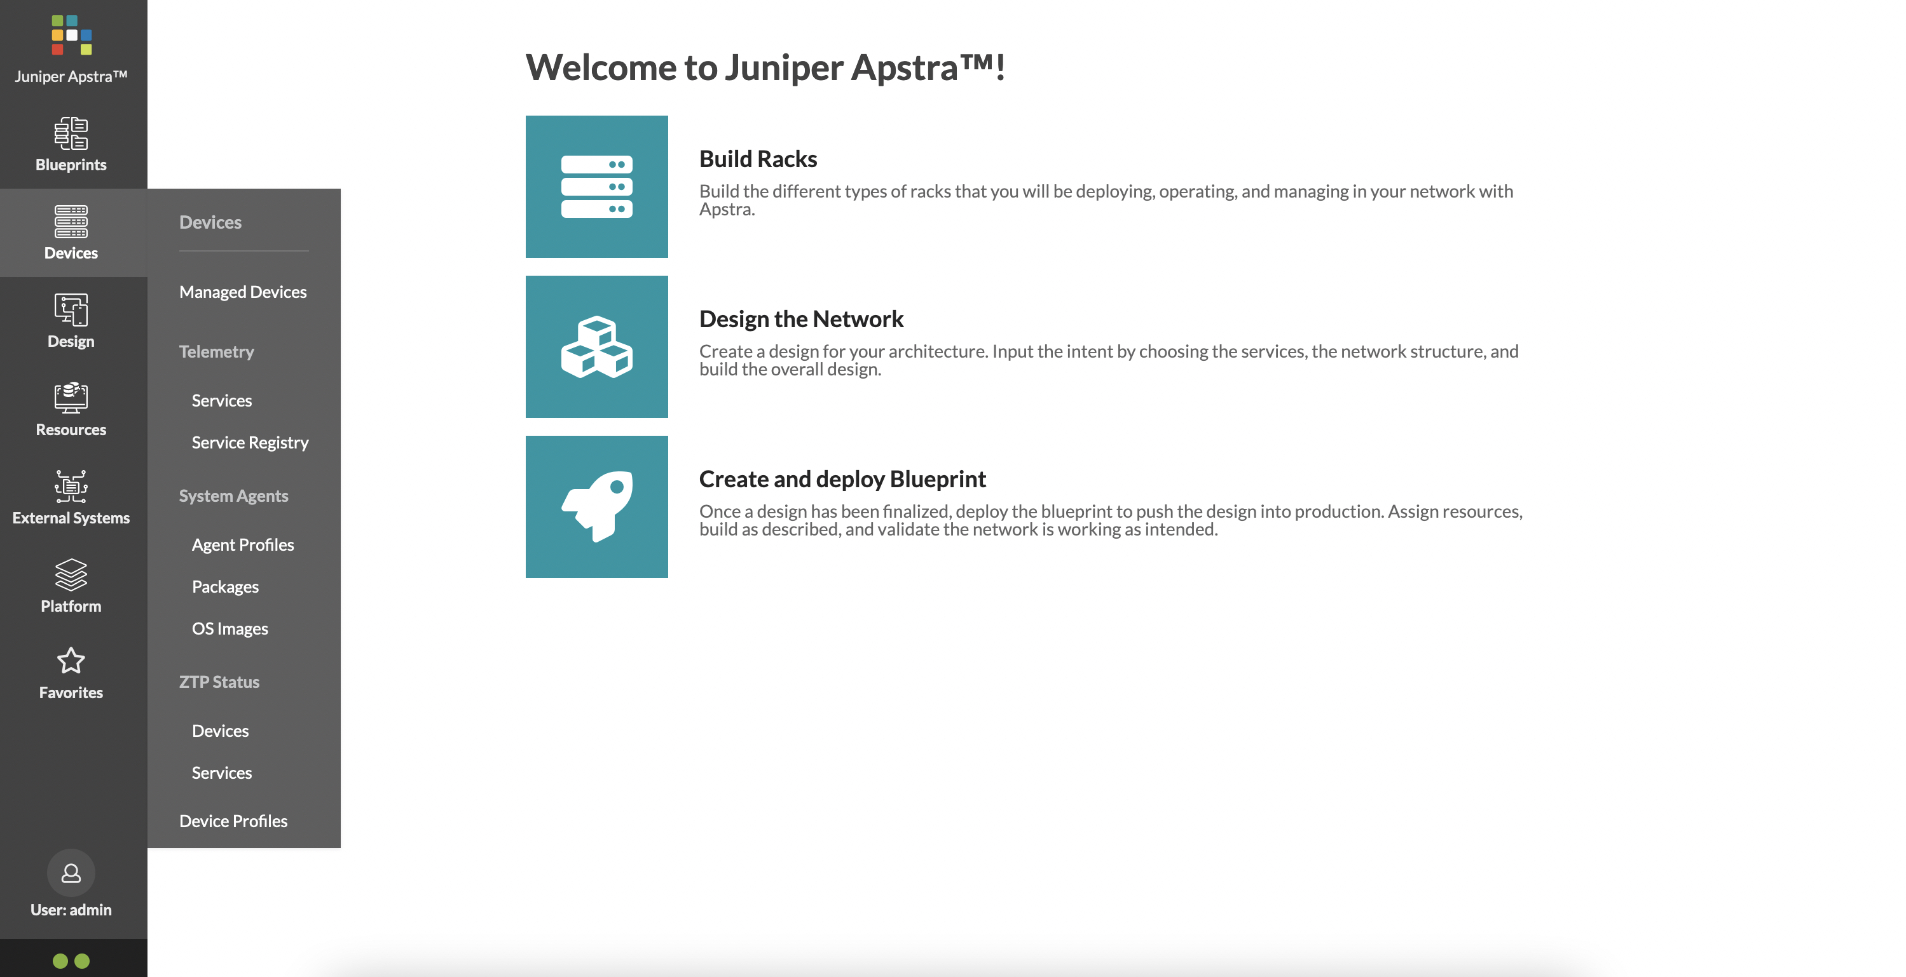Screen dimensions: 1906x977
Task: Click the Devices flyout menu header
Action: tap(210, 222)
